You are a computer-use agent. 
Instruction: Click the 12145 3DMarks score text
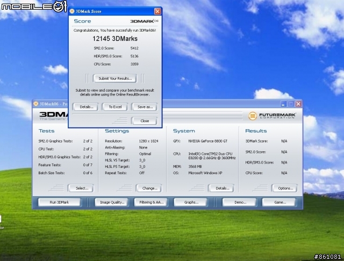point(115,39)
